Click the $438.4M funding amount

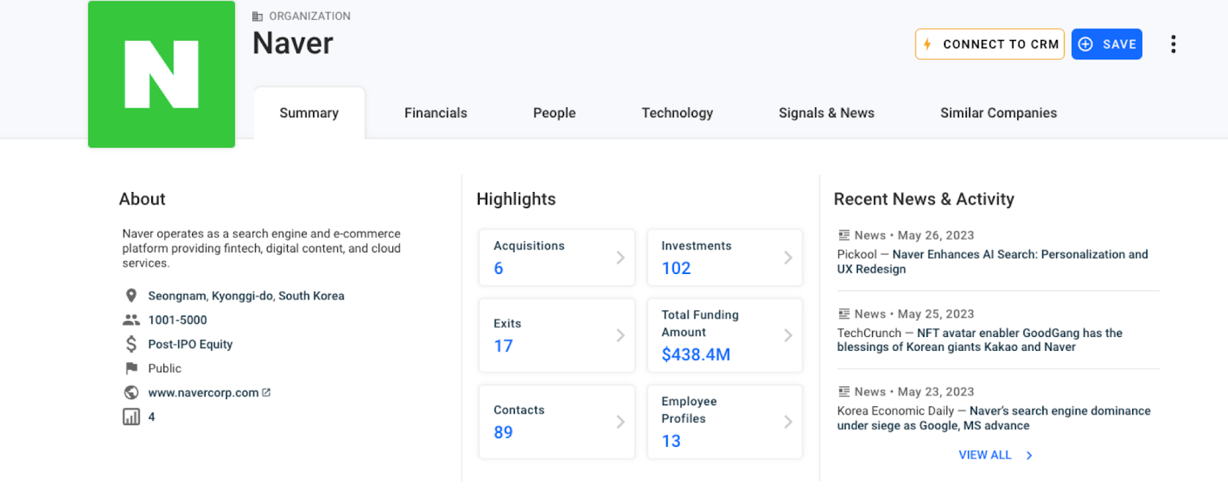click(x=695, y=355)
